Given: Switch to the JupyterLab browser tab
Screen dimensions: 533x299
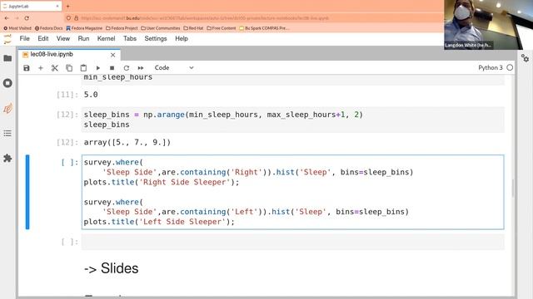Looking at the screenshot, I should pyautogui.click(x=31, y=6).
